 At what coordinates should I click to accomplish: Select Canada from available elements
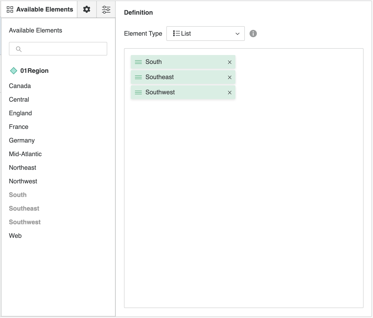[x=20, y=86]
